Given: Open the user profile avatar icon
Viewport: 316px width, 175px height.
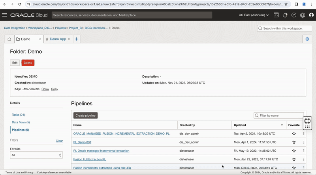Looking at the screenshot, I should pos(311,15).
